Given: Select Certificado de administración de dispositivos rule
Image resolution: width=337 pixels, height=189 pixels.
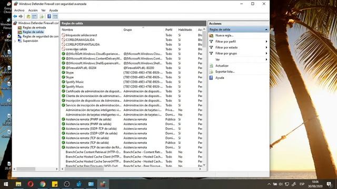Looking at the screenshot, I should (132, 91).
